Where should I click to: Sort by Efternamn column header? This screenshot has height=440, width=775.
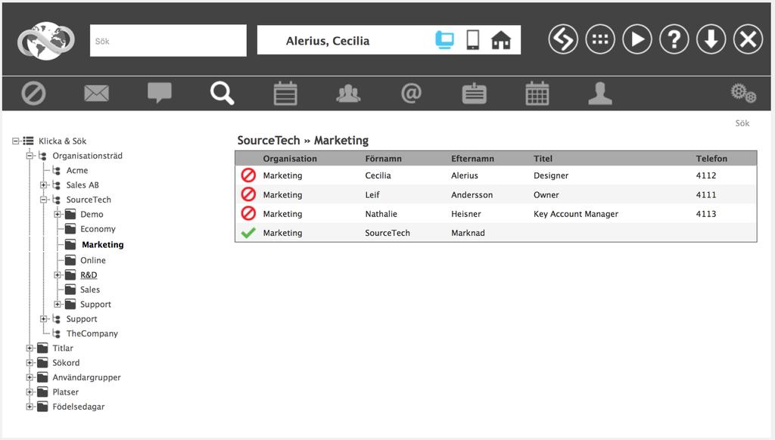(x=472, y=159)
